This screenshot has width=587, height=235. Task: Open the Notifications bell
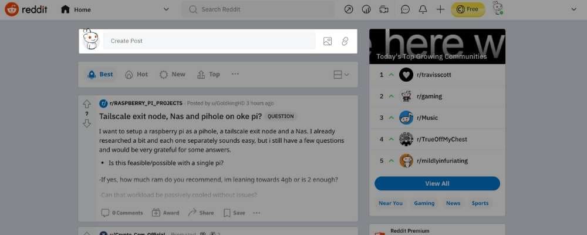pos(423,9)
